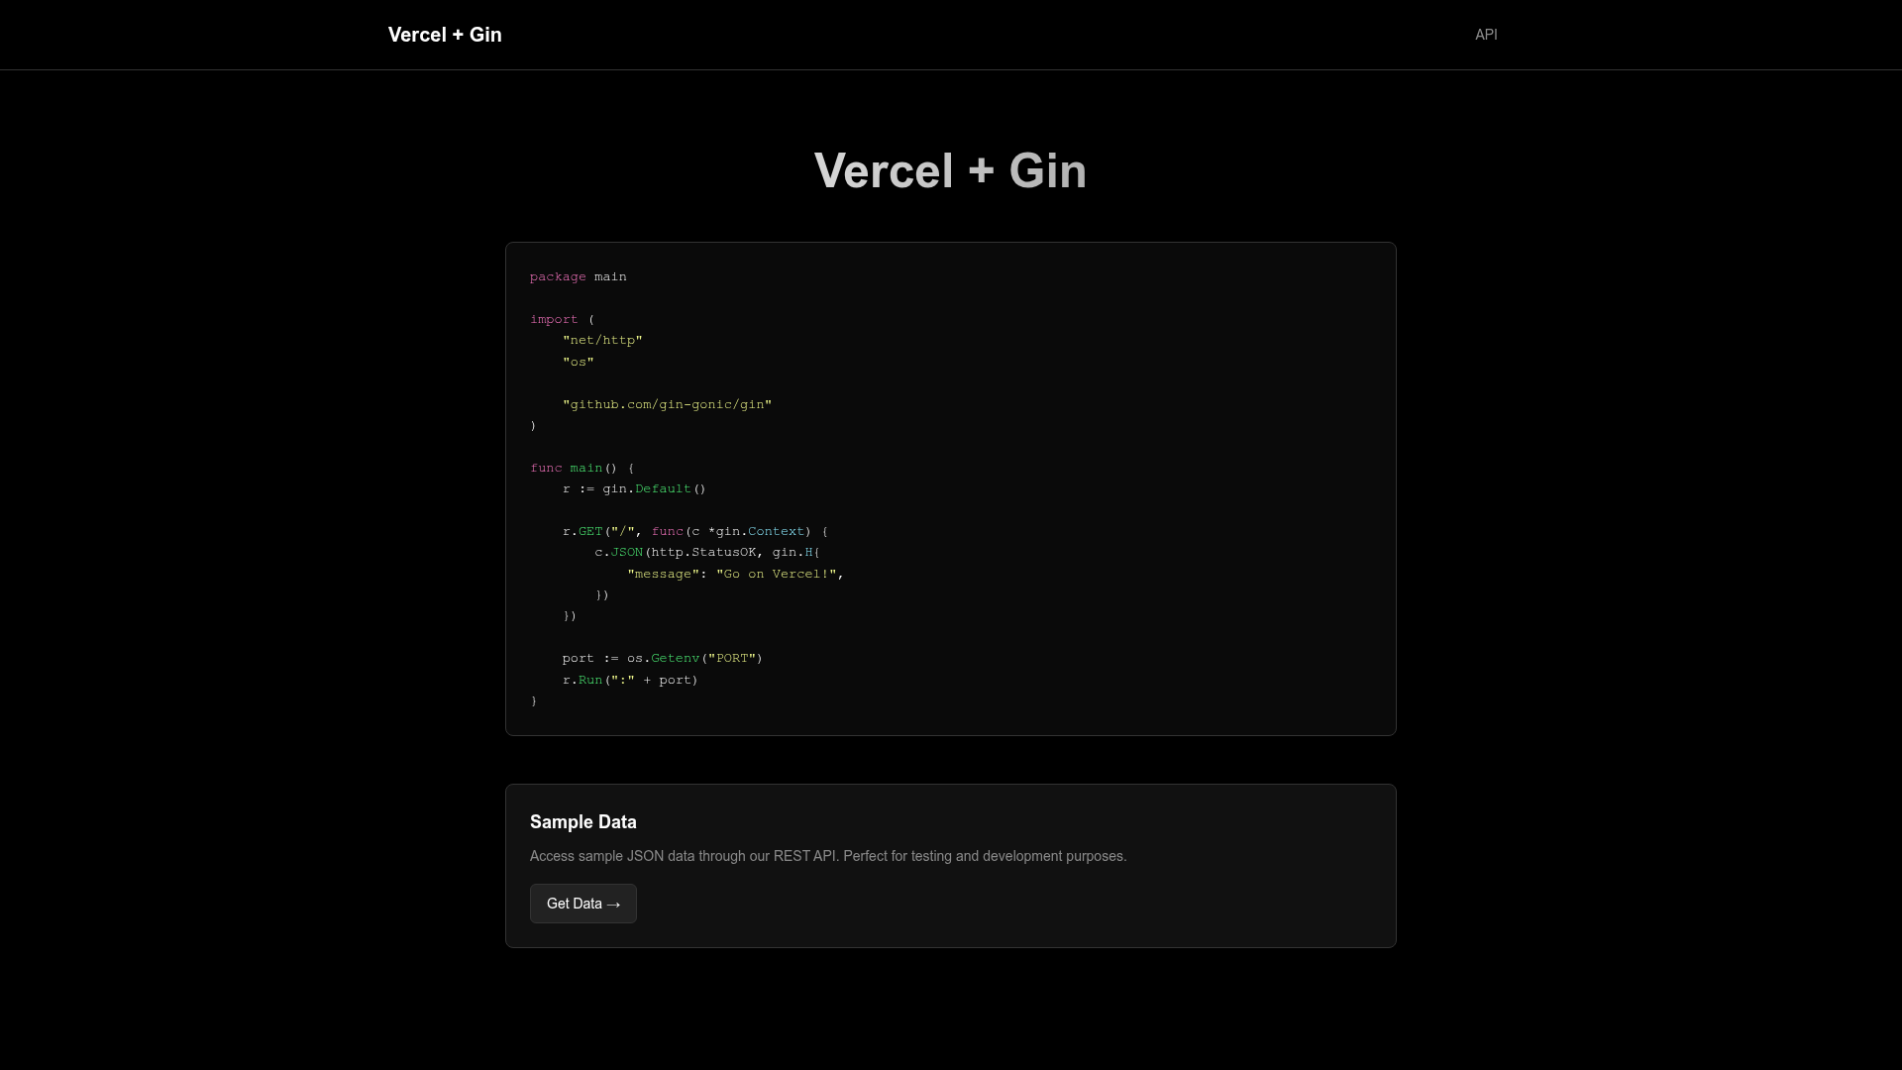This screenshot has height=1070, width=1902.
Task: Click the Vercel + Gin header logo
Action: 445,35
